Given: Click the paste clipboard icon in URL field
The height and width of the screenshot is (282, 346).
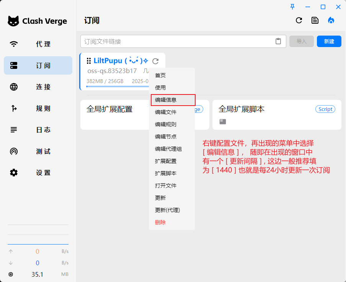Looking at the screenshot, I should pyautogui.click(x=278, y=41).
